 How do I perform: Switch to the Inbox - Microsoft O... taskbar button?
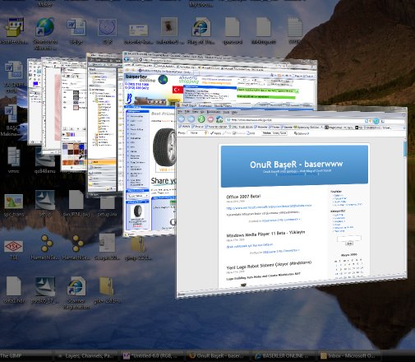point(349,356)
